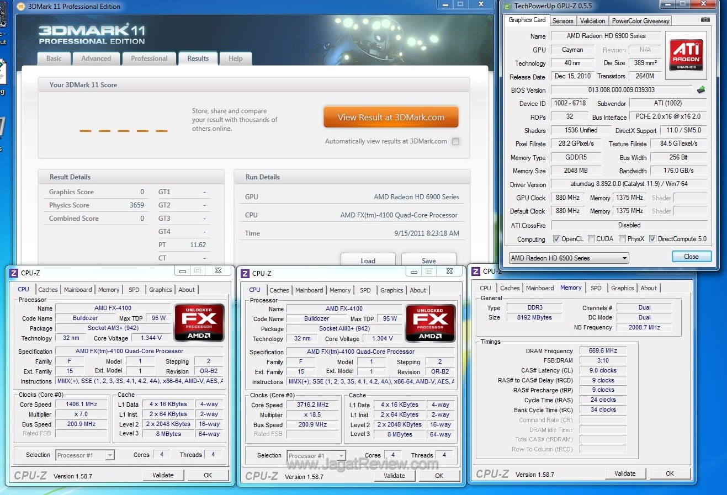Open the Sensors tab in GPU-Z
727x495 pixels.
point(563,21)
